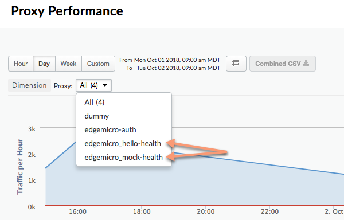Choose edgemicro-auth from dropdown list
This screenshot has height=220, width=344.
tap(110, 129)
